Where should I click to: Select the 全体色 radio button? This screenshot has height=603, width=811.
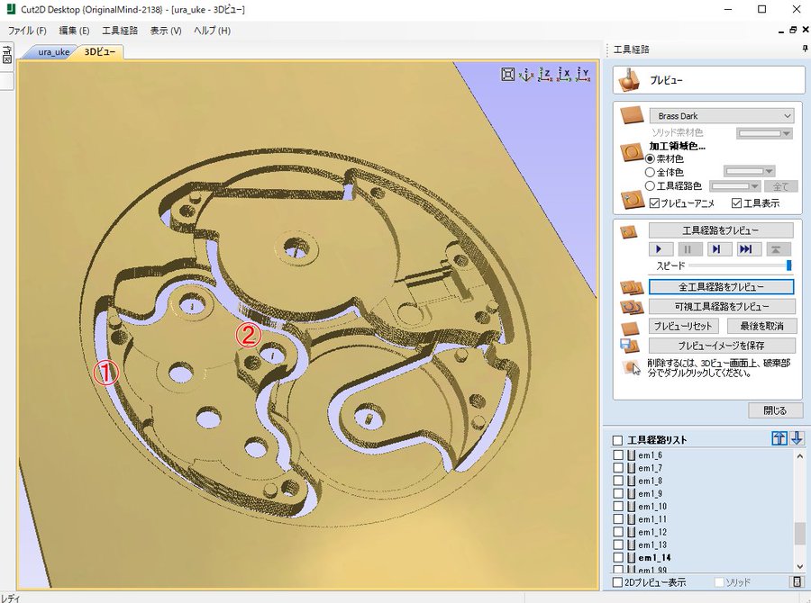650,171
